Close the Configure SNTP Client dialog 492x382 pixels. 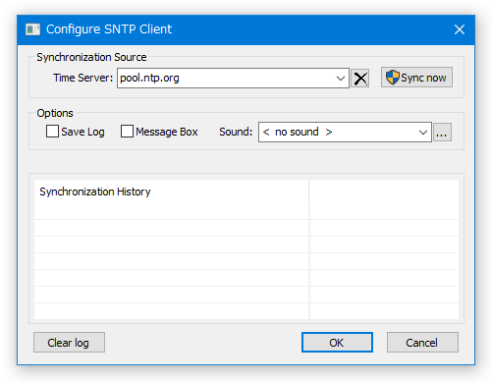[x=460, y=29]
